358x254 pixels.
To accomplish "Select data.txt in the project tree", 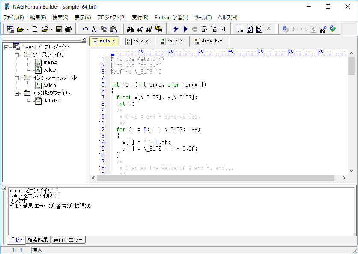I will click(51, 101).
